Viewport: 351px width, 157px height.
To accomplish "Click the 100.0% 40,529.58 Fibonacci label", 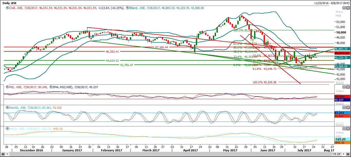I will click(264, 82).
